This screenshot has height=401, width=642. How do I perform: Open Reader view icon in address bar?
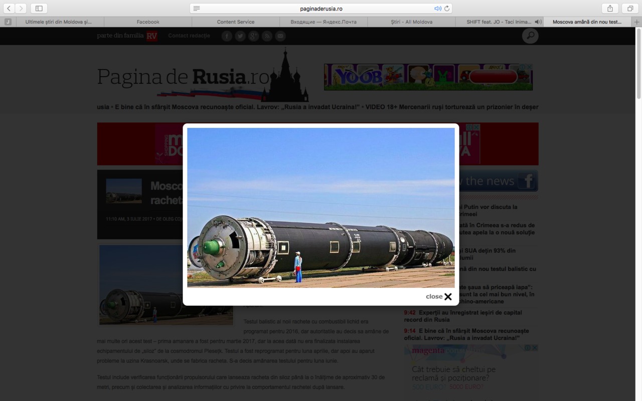[x=197, y=9]
